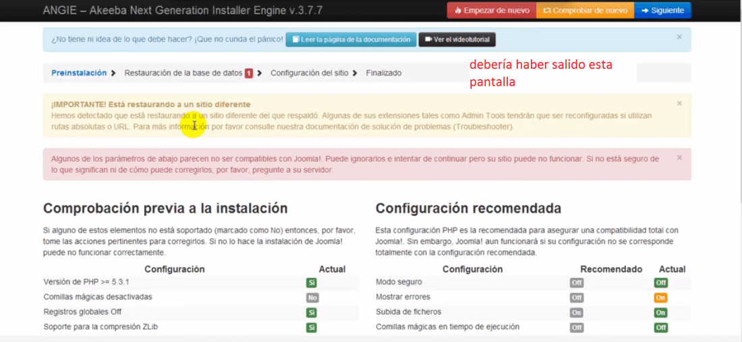Screen dimensions: 742x342
Task: Click the Configuración recomendada heading
Action: click(x=469, y=208)
